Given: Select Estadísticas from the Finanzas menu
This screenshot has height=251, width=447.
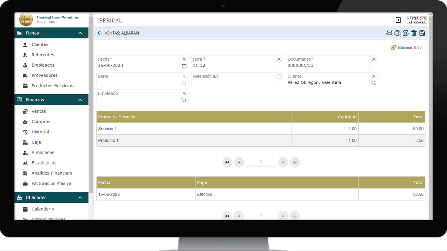Looking at the screenshot, I should point(44,163).
